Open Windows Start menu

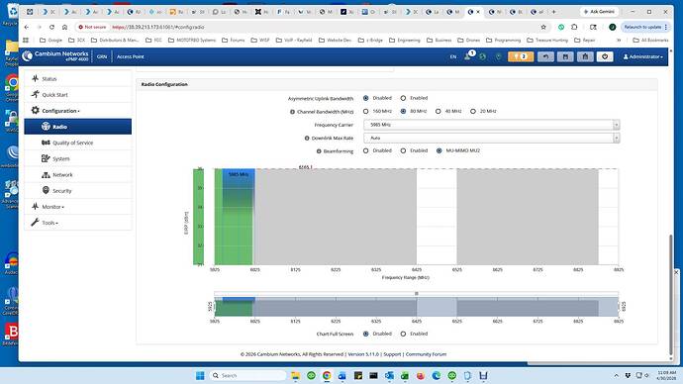200,375
